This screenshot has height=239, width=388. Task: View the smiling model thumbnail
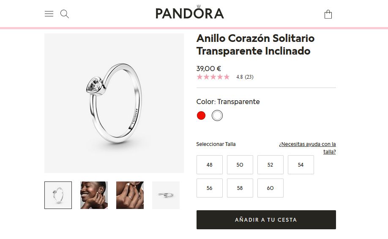point(94,195)
